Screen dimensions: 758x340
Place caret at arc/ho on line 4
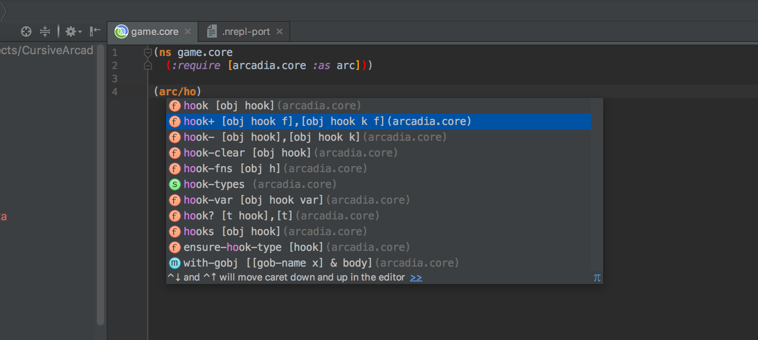tap(177, 92)
